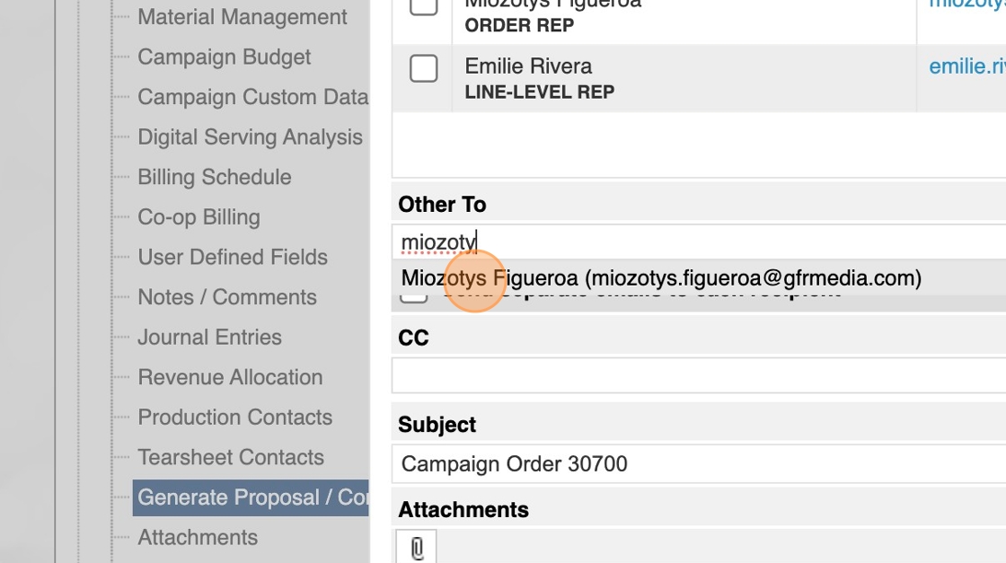Open Production Contacts section
This screenshot has height=563, width=1006.
coord(234,418)
